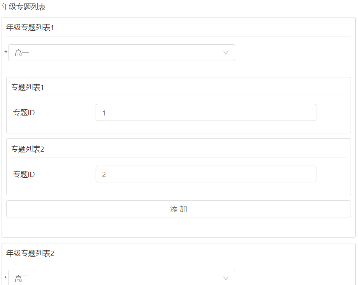Viewport: 358px width, 285px height.
Task: Click the chevron arrow in 高二 selector
Action: coord(226,278)
